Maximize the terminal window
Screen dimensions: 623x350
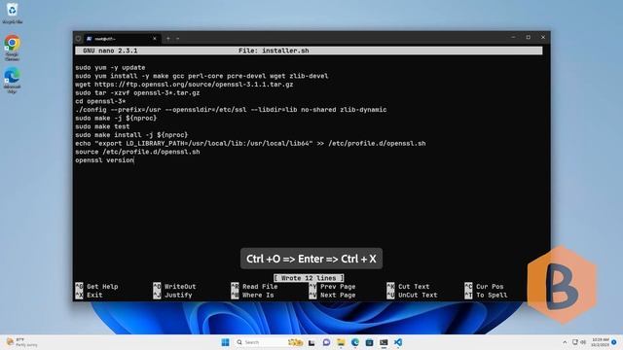point(528,37)
